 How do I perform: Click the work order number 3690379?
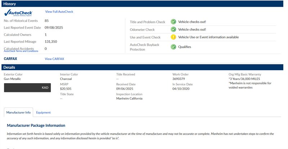[179, 79]
